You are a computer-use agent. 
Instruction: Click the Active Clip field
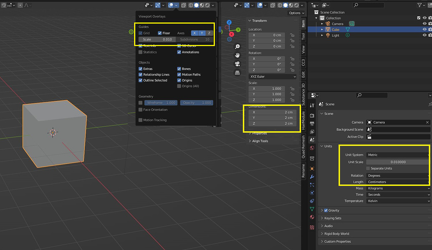click(398, 137)
